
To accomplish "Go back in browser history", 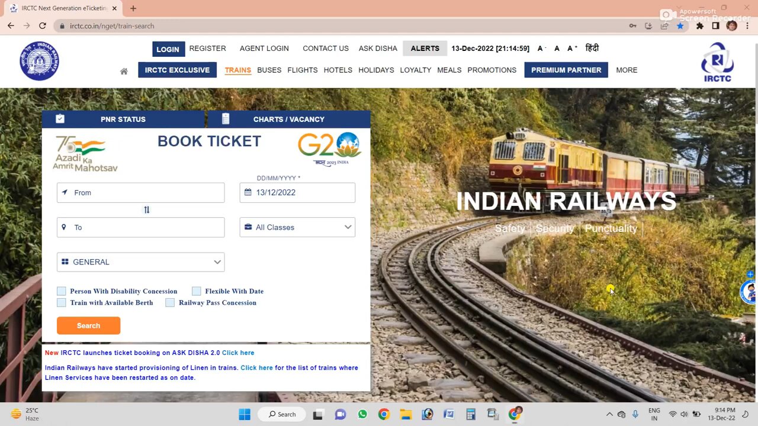I will point(11,26).
